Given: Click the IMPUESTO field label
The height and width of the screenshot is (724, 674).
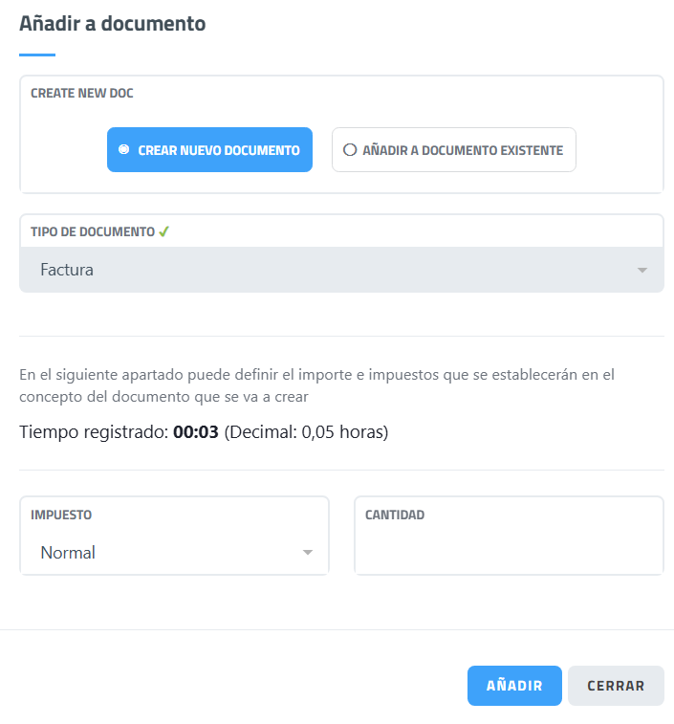Looking at the screenshot, I should click(61, 515).
